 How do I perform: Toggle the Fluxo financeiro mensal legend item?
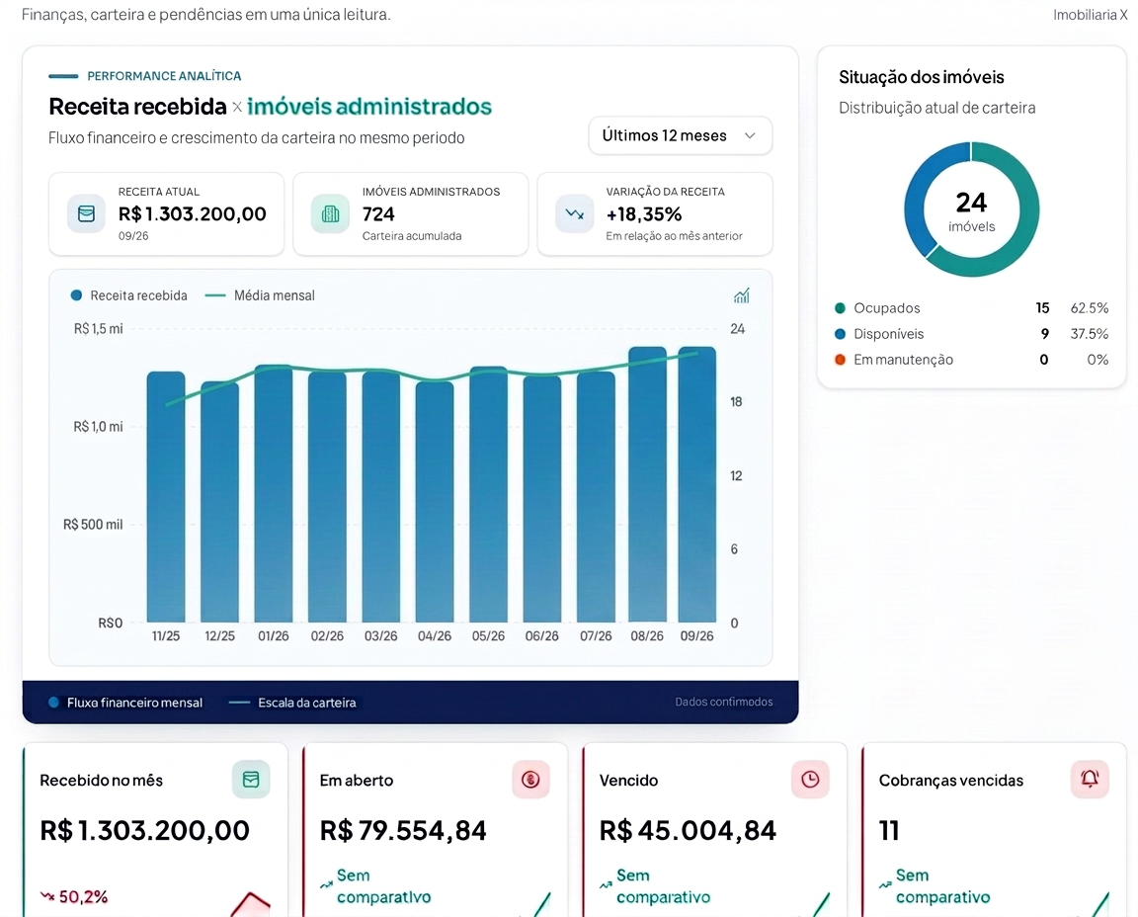pos(125,703)
